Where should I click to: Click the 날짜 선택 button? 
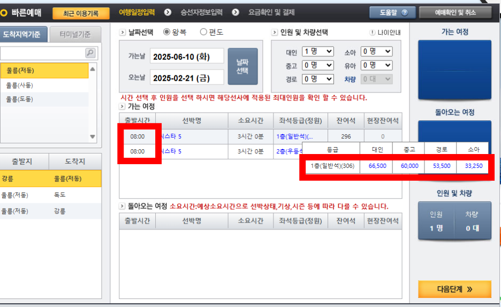pyautogui.click(x=242, y=66)
